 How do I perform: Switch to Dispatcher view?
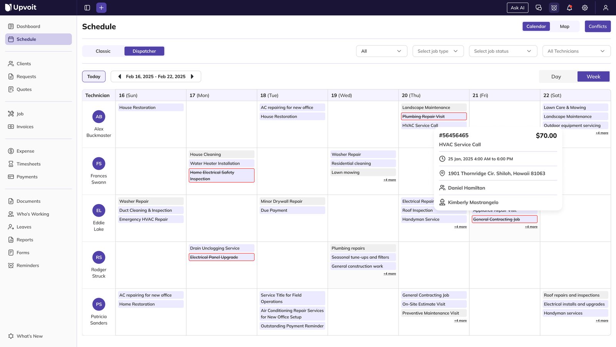(x=144, y=51)
